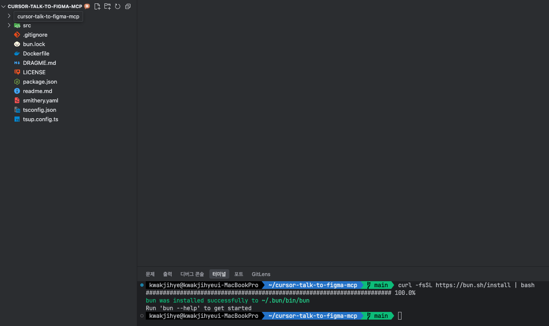Click the https://bun.sh/install URL in the terminal
Screen dimensions: 549x326
(473, 285)
